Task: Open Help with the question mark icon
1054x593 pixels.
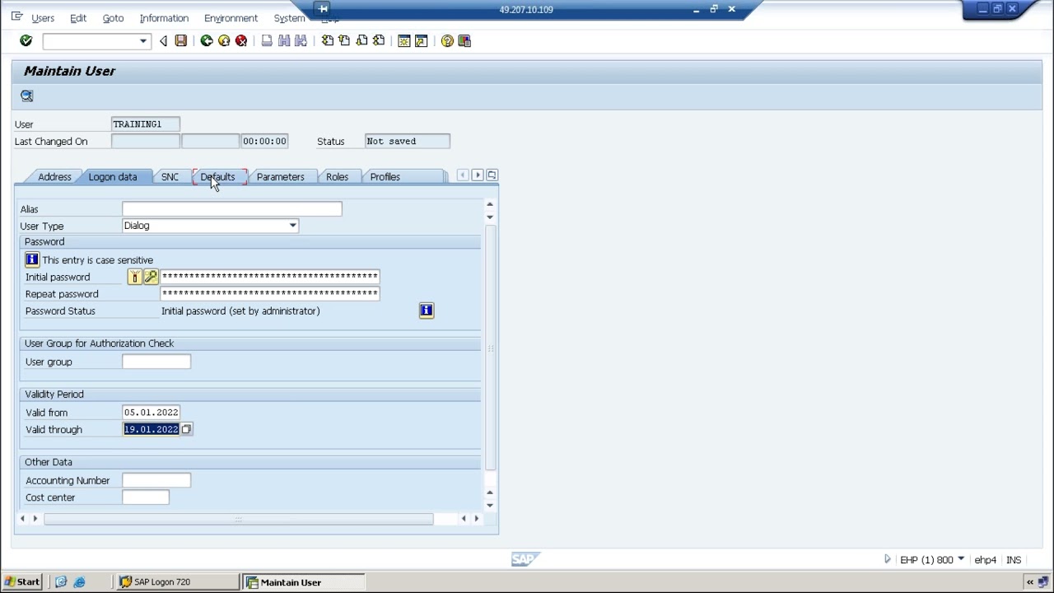Action: tap(447, 41)
